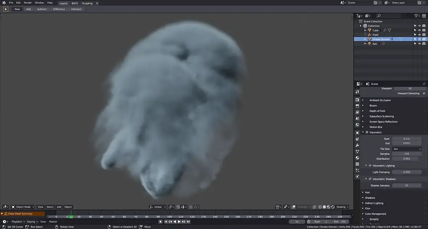Toggle auto keying record button
Image resolution: width=428 pixels, height=229 pixels.
tap(160, 222)
